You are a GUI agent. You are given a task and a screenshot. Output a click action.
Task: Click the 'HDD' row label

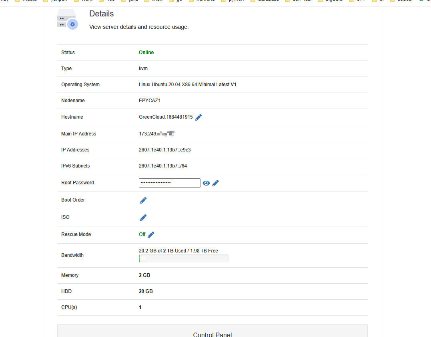[66, 291]
